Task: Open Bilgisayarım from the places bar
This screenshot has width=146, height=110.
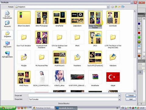Action: click(7, 44)
